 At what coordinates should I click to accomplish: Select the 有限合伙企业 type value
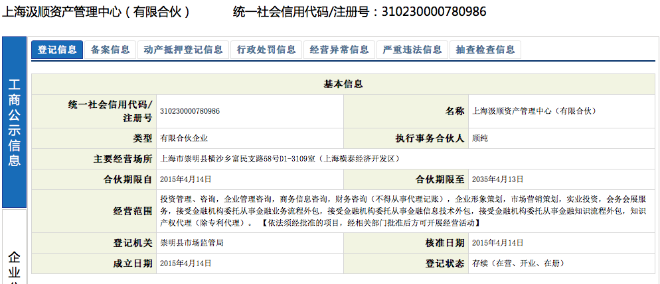point(184,138)
